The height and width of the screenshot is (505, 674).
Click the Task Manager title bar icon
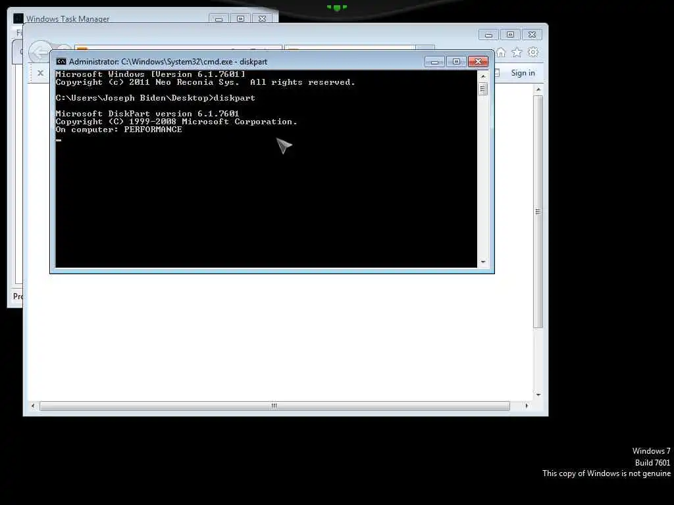click(x=18, y=18)
